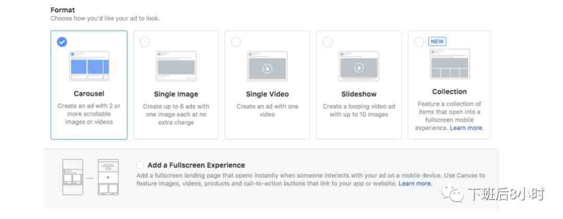Image resolution: width=563 pixels, height=219 pixels.
Task: Click the Single Image preview icon
Action: point(176,66)
